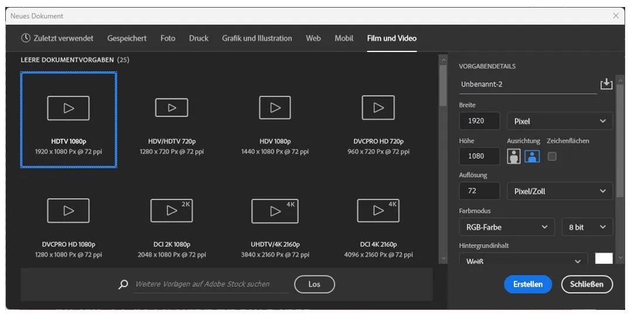This screenshot has height=314, width=631.
Task: Select the HDTV 1080p preset icon
Action: point(68,108)
